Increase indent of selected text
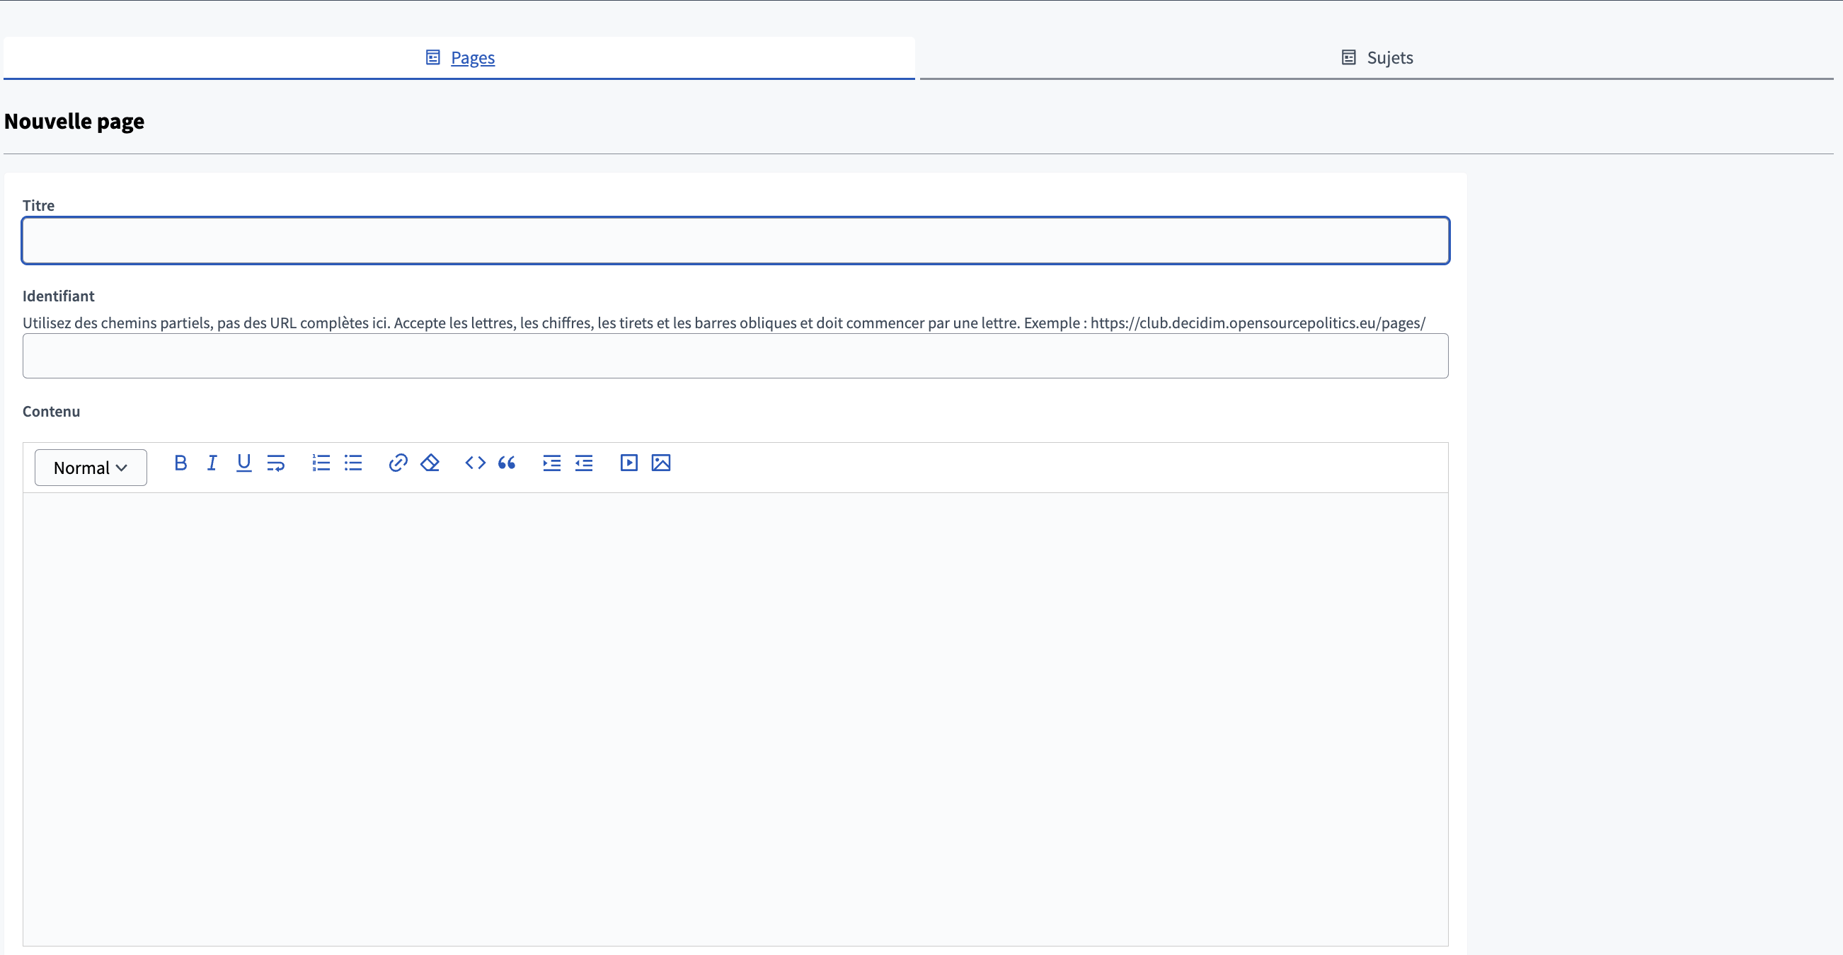 click(551, 463)
